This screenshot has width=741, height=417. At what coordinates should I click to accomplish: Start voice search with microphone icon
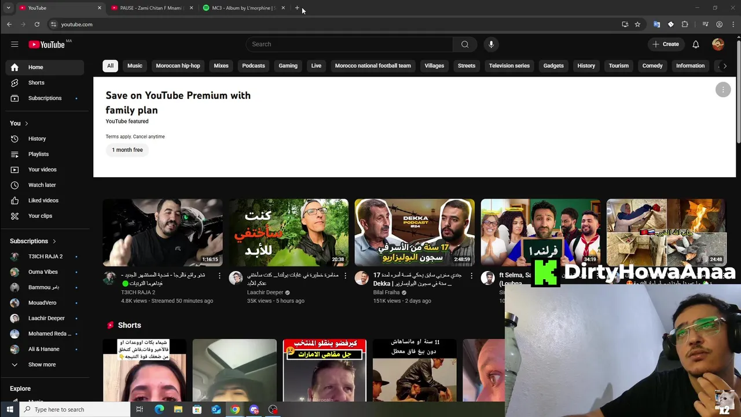pyautogui.click(x=491, y=44)
